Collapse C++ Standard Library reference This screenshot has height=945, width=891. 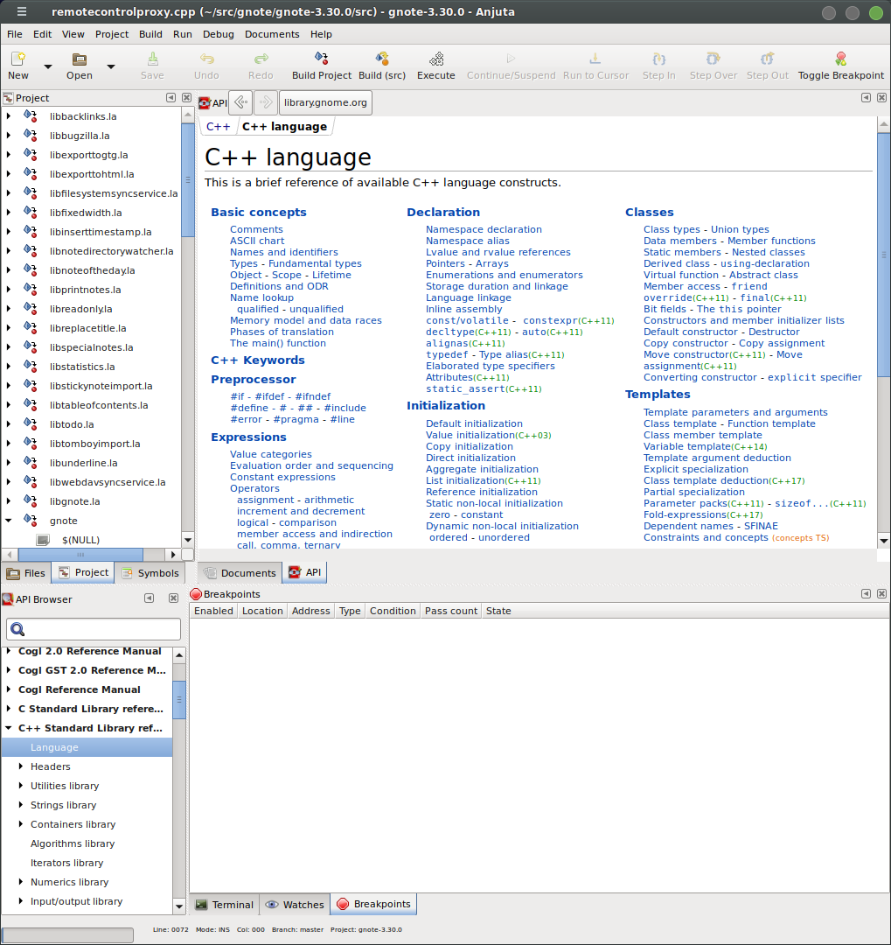[x=9, y=728]
